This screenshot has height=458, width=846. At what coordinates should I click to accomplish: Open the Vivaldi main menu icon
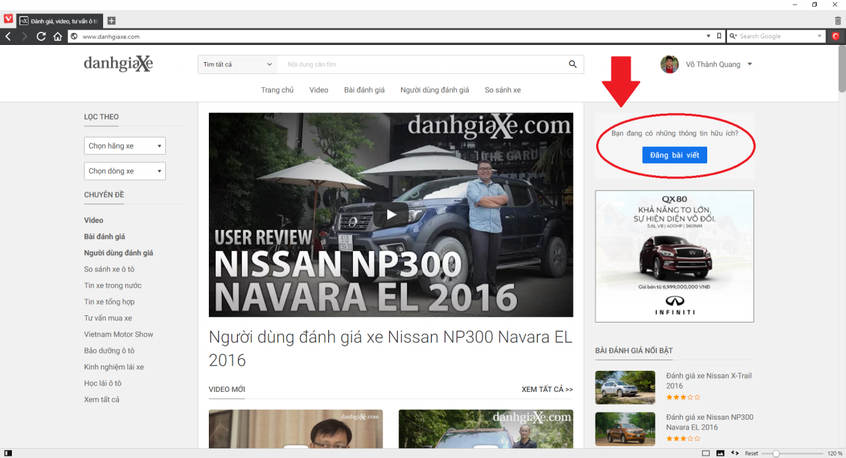(x=9, y=19)
